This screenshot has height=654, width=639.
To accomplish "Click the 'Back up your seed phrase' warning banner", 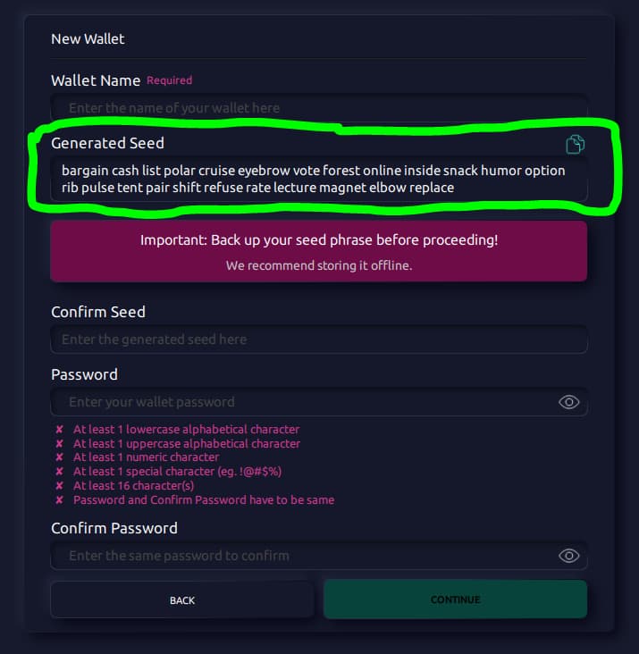I will click(x=319, y=252).
